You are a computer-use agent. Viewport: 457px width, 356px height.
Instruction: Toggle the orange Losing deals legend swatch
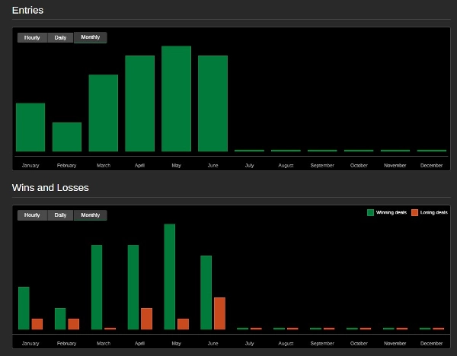(415, 212)
